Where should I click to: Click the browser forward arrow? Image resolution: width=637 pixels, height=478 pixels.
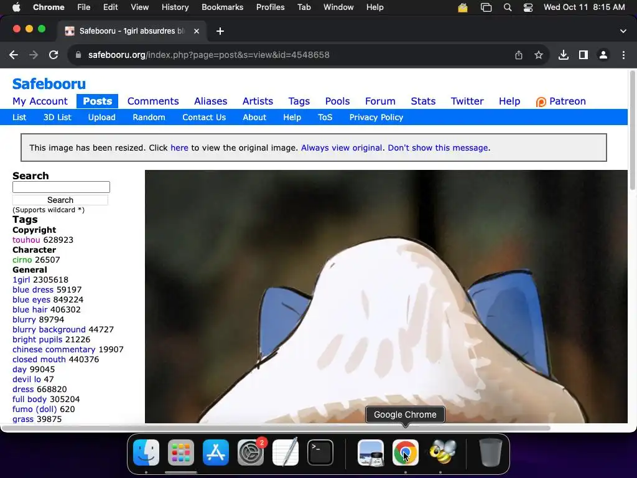pyautogui.click(x=34, y=55)
